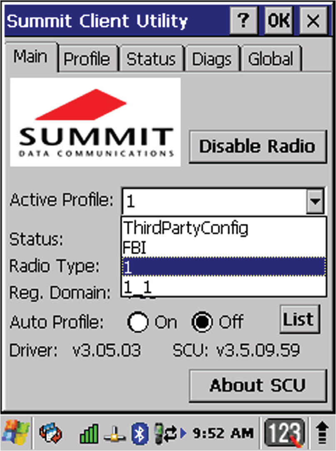Image resolution: width=336 pixels, height=451 pixels.
Task: Click the Status label
Action: [36, 239]
